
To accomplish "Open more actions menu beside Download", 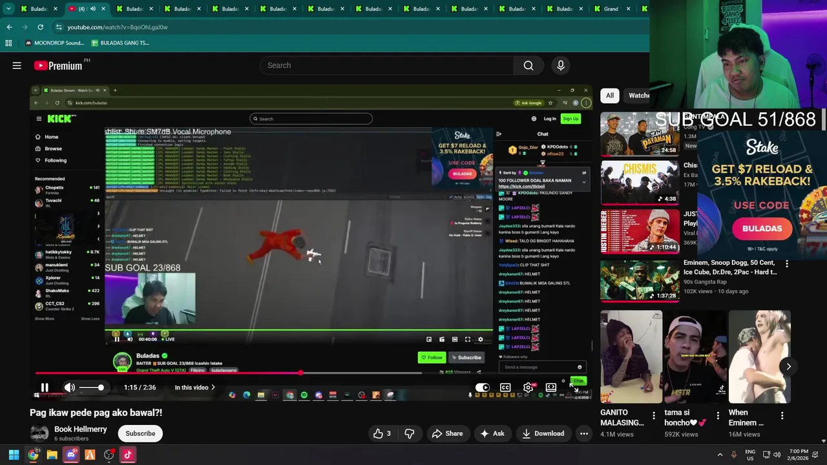I will pyautogui.click(x=584, y=433).
